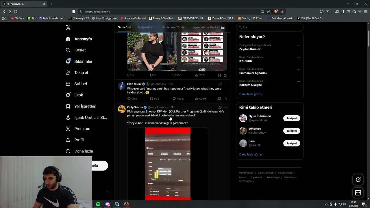Viewport: 370px width, 208px height.
Task: Switch to the Sana özel tab
Action: (125, 27)
